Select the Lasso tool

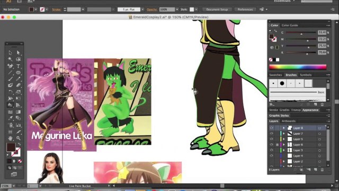point(18,59)
